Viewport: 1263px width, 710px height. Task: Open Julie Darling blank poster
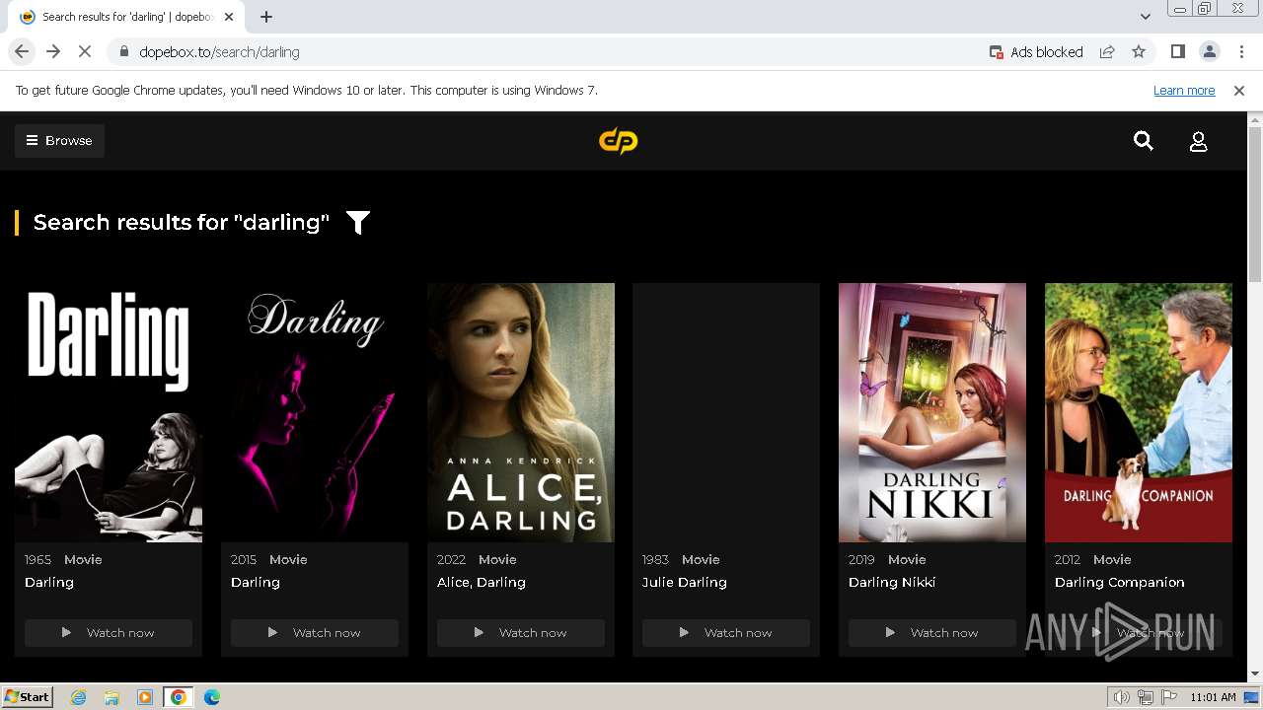pos(726,412)
